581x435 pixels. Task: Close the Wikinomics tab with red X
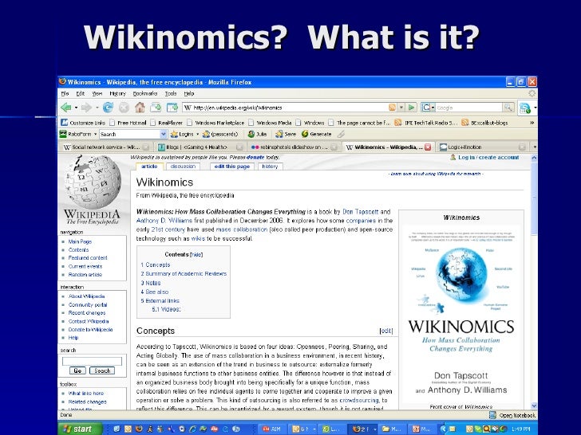pos(428,147)
